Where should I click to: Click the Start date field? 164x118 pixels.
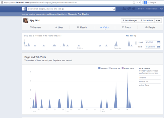pyautogui.click(x=153, y=42)
